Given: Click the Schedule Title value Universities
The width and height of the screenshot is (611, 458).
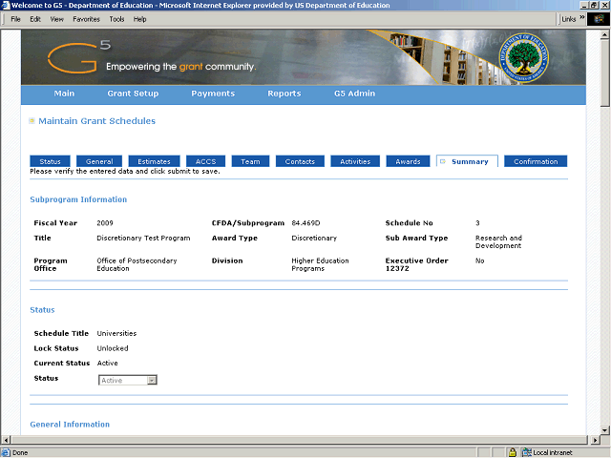Looking at the screenshot, I should [x=116, y=333].
